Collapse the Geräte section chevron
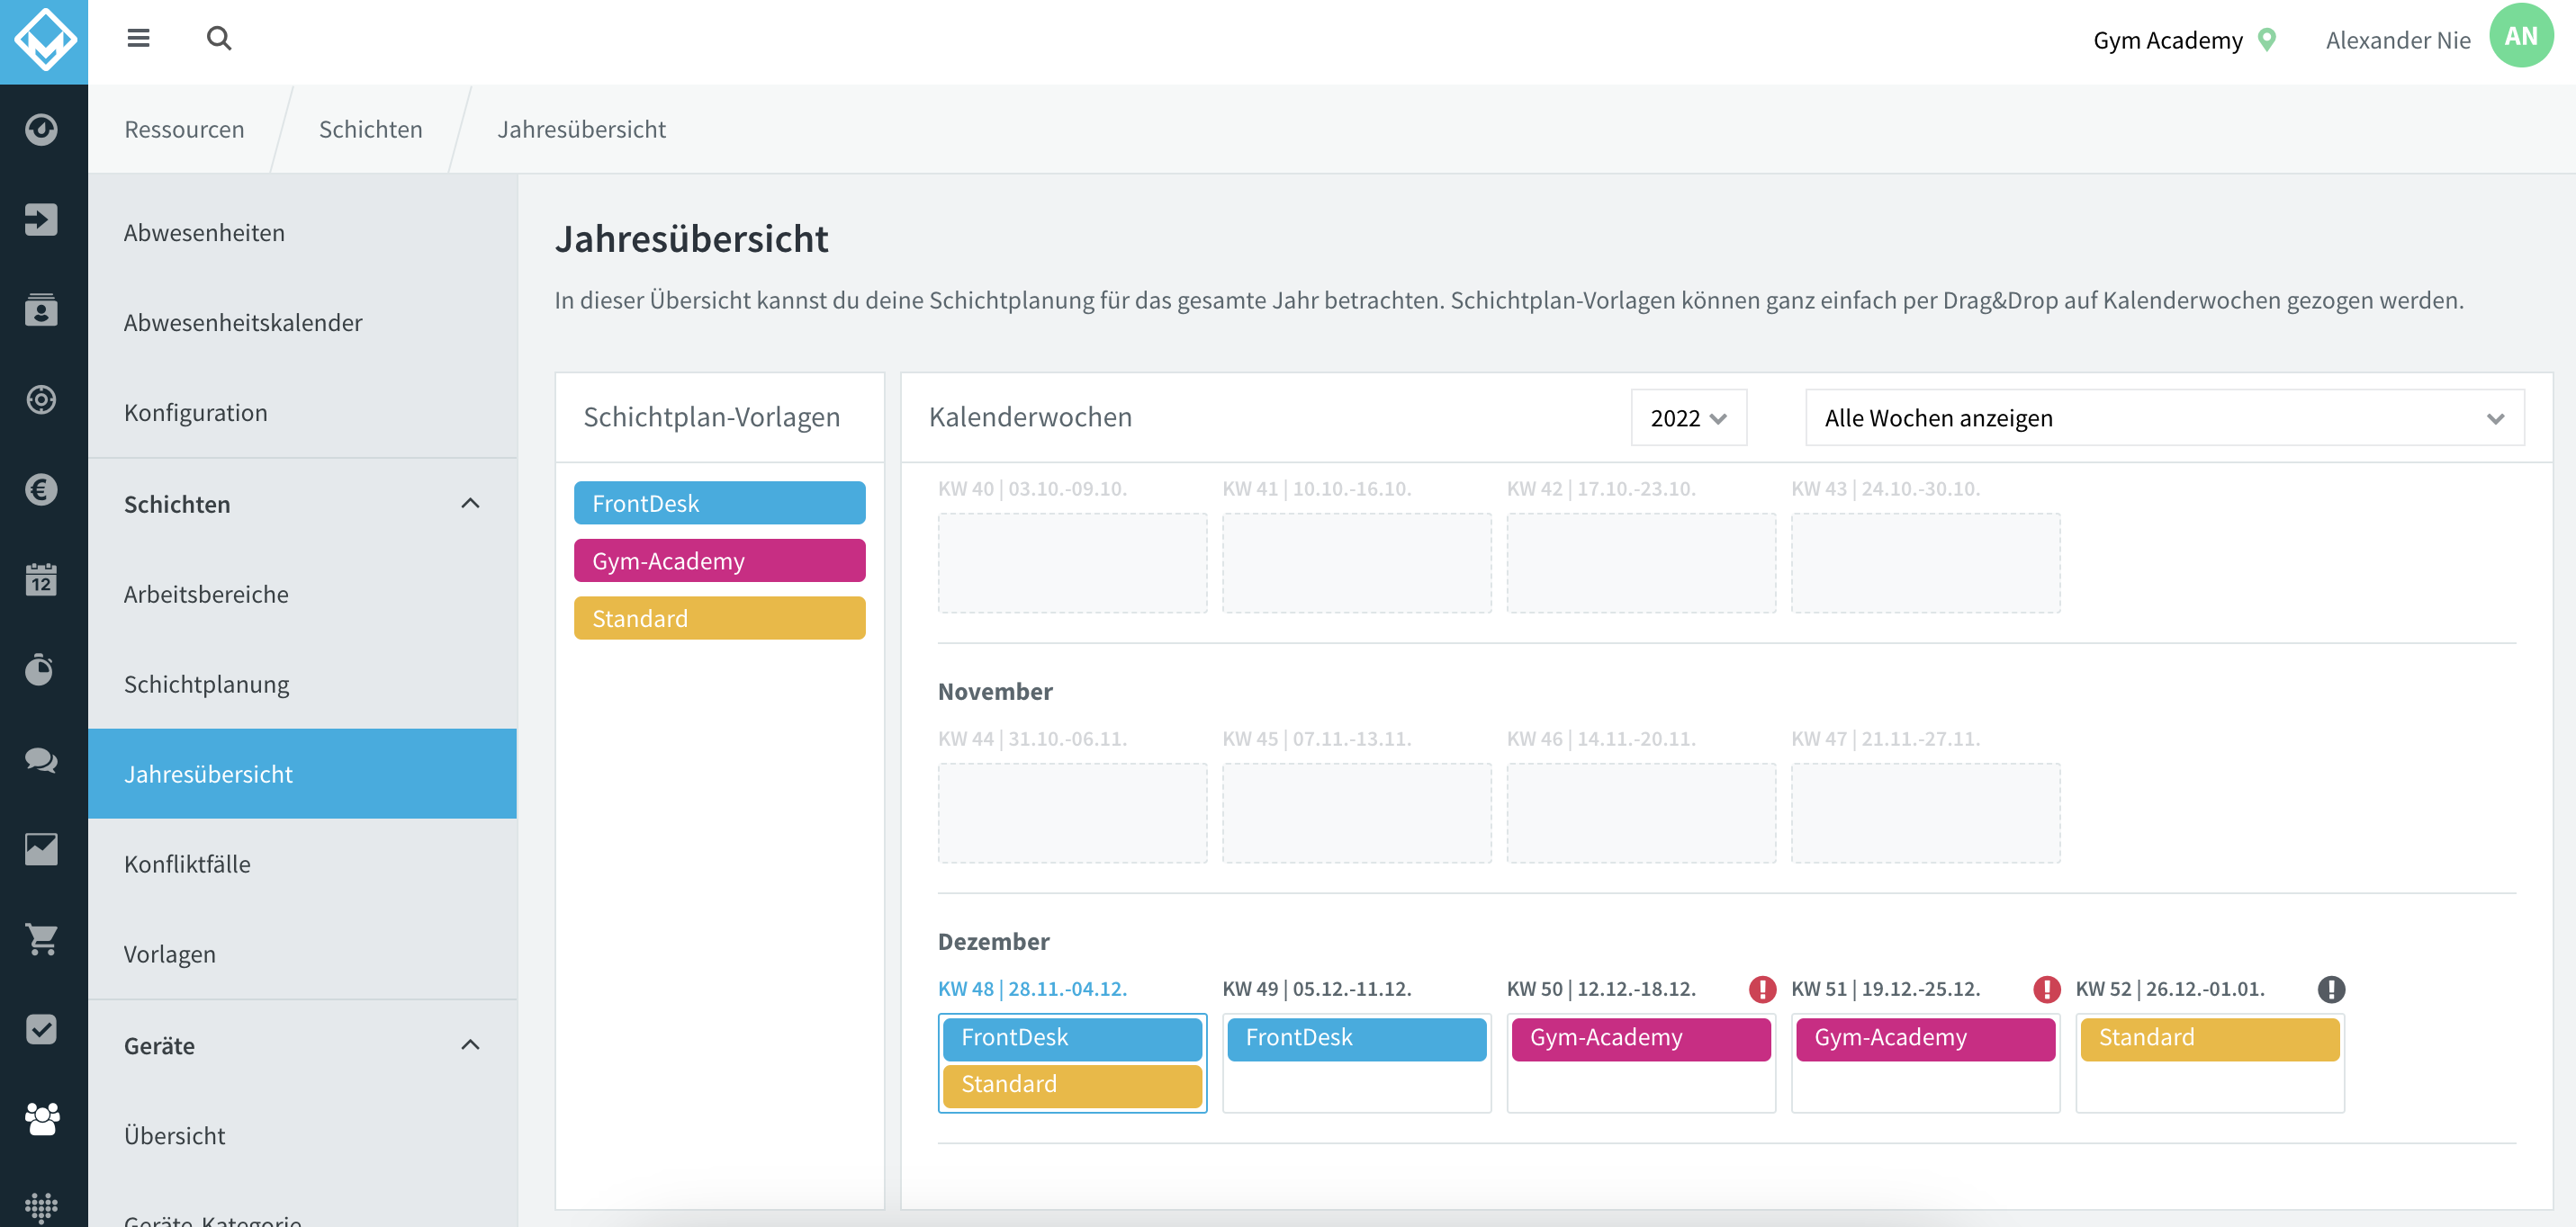2576x1227 pixels. (x=470, y=1045)
